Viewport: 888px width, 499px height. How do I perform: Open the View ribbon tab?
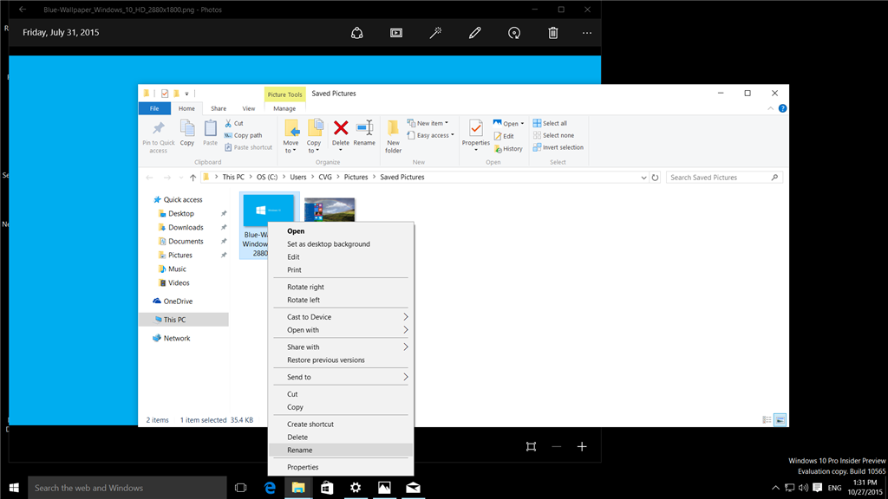[249, 108]
